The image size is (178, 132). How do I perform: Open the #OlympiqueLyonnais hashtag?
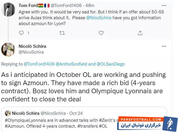[23, 120]
